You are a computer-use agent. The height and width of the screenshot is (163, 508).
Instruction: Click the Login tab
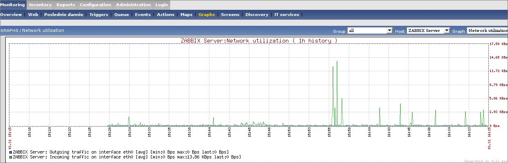click(x=162, y=5)
